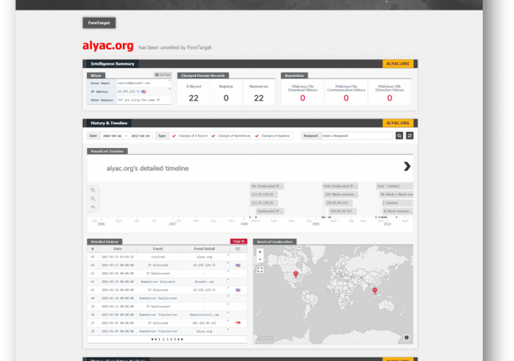The height and width of the screenshot is (361, 514).
Task: Click the map pin over North America
Action: [296, 274]
